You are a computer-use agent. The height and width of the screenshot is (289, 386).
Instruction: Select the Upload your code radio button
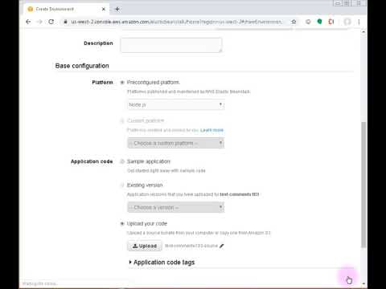(122, 223)
